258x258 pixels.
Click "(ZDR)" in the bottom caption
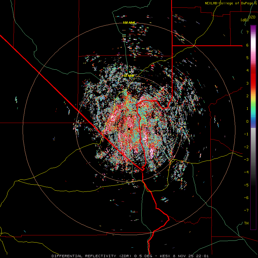[x=125, y=256]
